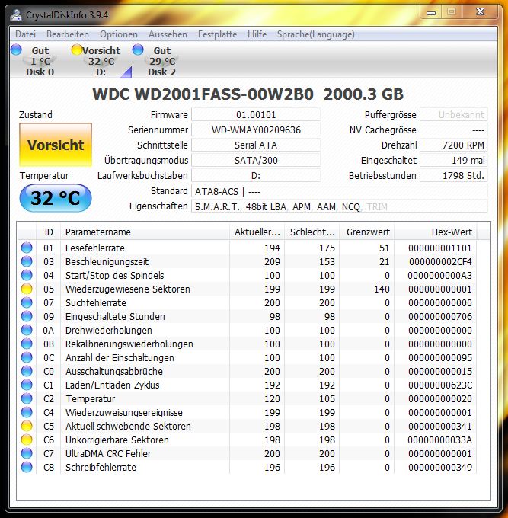This screenshot has height=518, width=508.
Task: Minimize the CrystalDiskInfo window
Action: pos(431,12)
